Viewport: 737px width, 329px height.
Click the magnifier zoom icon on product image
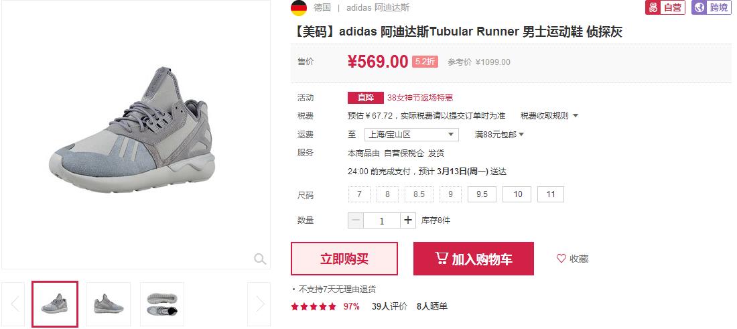(260, 259)
